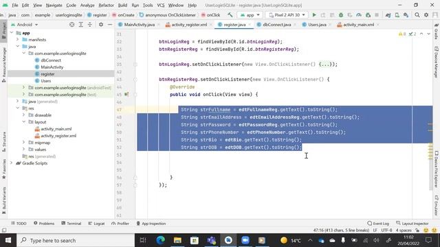Open the Device Manager icon in the toolbar

tap(397, 15)
